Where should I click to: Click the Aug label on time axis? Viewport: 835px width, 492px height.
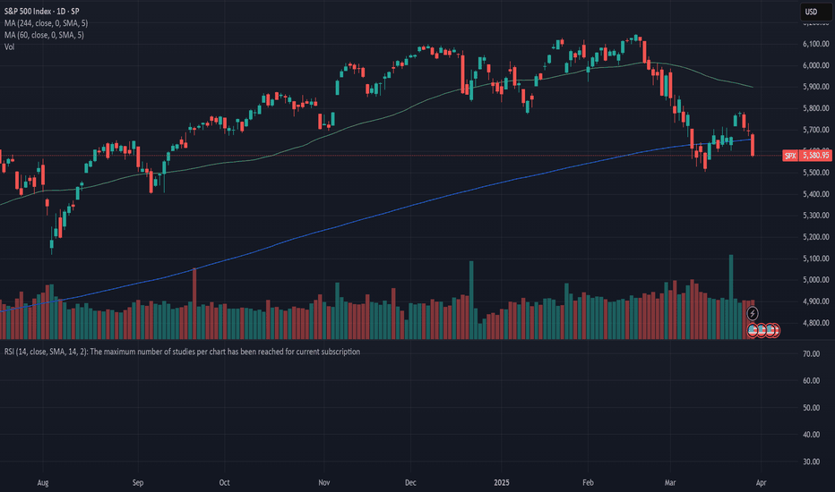pyautogui.click(x=43, y=483)
